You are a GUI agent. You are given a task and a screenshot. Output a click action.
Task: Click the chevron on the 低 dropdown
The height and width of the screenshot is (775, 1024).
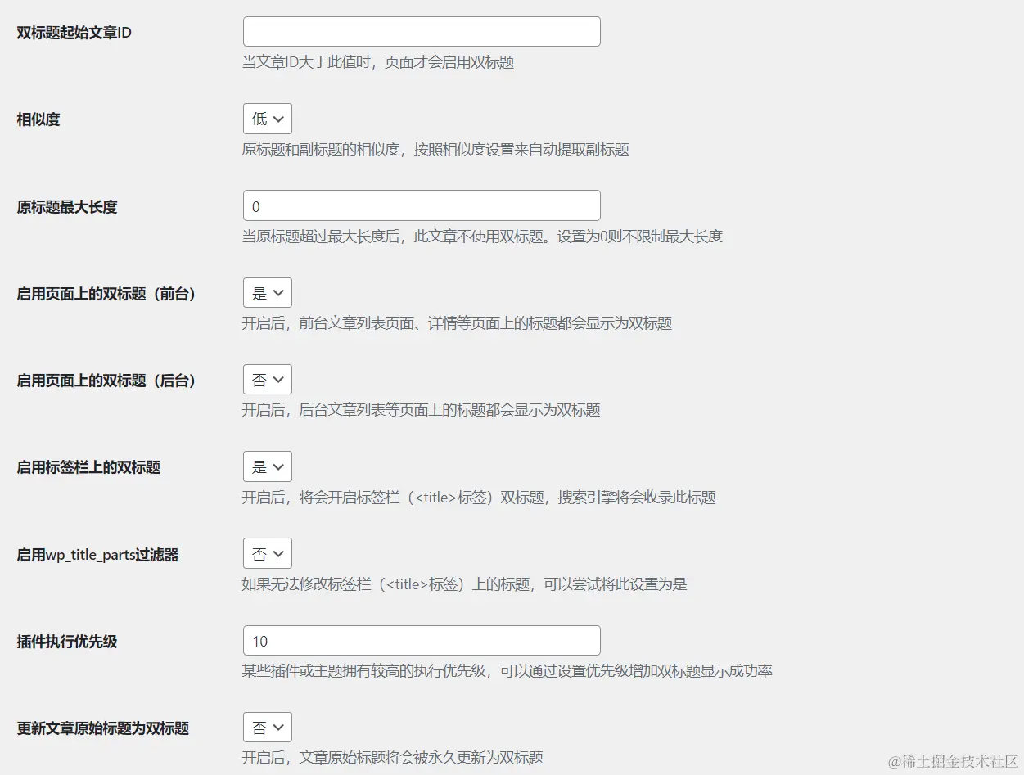click(x=277, y=118)
